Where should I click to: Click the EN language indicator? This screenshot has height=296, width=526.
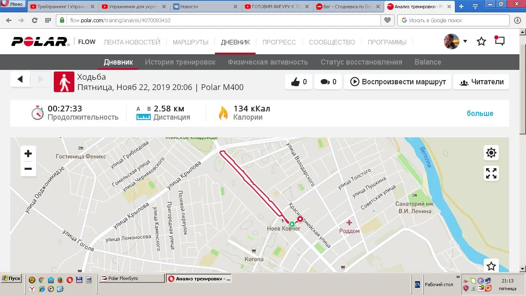click(x=418, y=284)
